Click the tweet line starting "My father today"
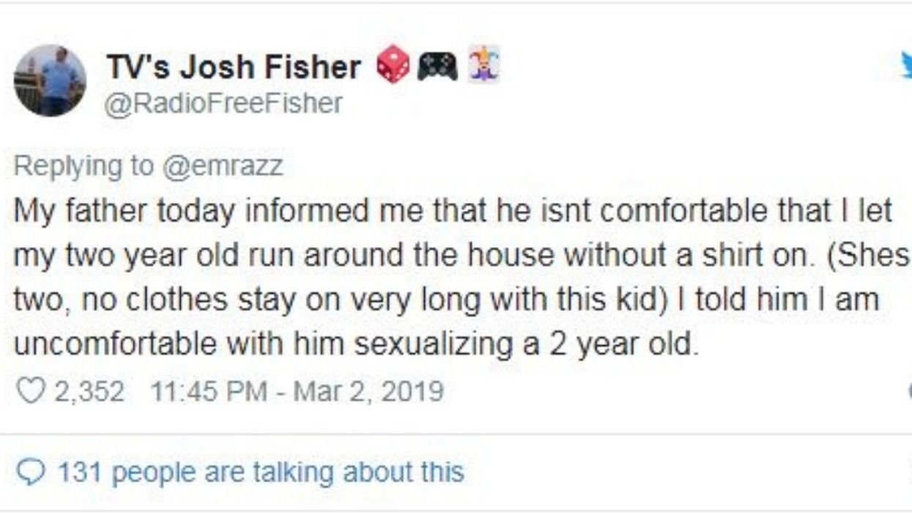Screen dimensions: 912x513 point(453,211)
